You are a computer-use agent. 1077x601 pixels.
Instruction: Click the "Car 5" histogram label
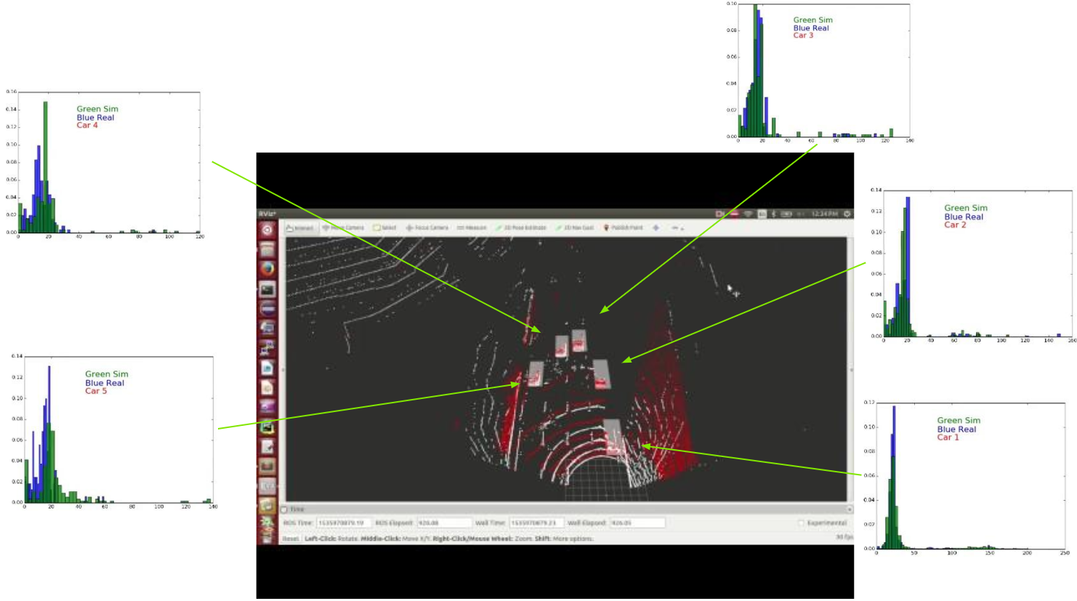(x=96, y=391)
